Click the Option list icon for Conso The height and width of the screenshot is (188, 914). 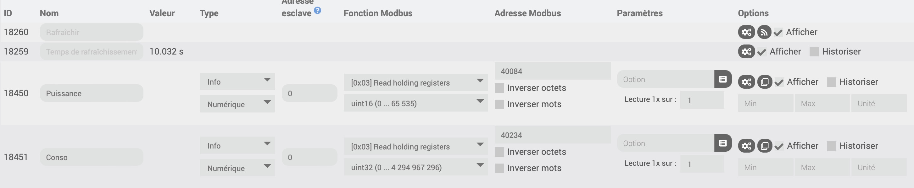pyautogui.click(x=723, y=143)
